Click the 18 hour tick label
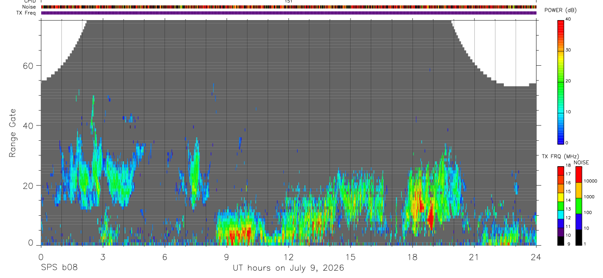The image size is (603, 278). (x=412, y=256)
